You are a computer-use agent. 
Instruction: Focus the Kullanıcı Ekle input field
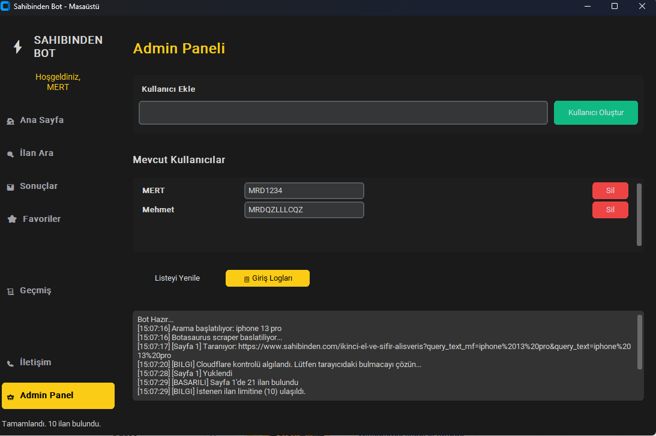(x=343, y=113)
